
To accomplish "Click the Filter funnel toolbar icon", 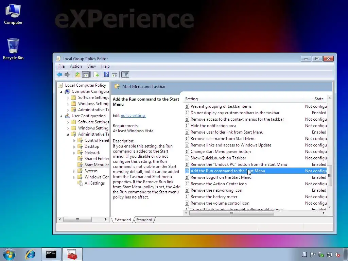I will tap(125, 74).
